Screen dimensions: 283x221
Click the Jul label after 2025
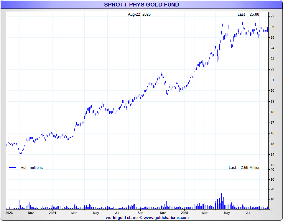click(x=248, y=213)
